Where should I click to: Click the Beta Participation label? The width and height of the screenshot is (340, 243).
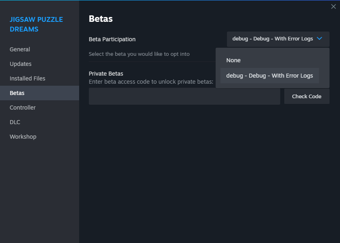112,39
